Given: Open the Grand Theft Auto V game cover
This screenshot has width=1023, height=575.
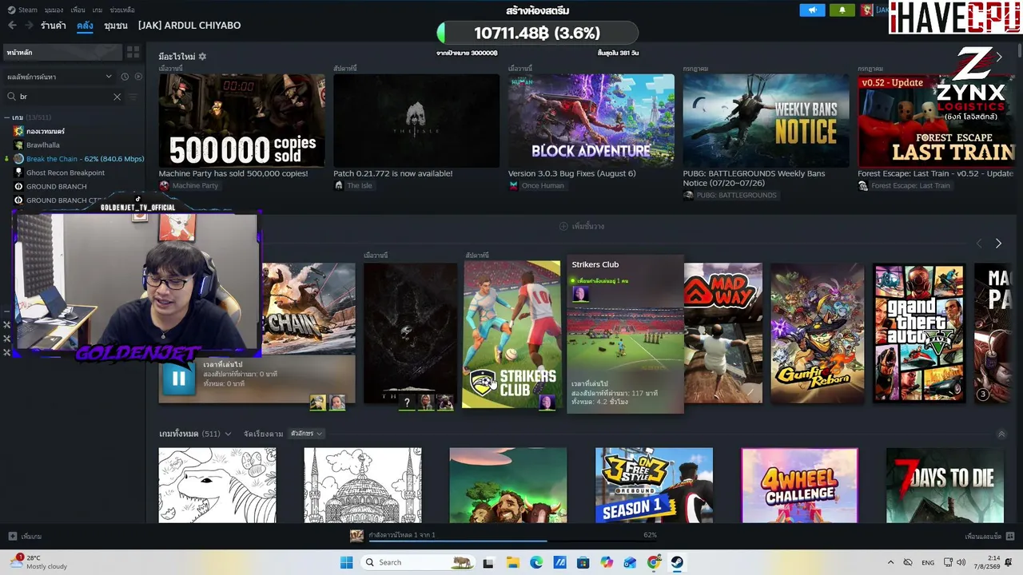Looking at the screenshot, I should pos(919,333).
